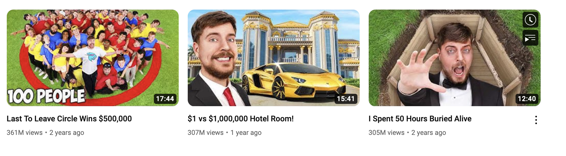This screenshot has height=156, width=566.
Task: Open the Last To Leave Circle thumbnail
Action: [x=93, y=58]
